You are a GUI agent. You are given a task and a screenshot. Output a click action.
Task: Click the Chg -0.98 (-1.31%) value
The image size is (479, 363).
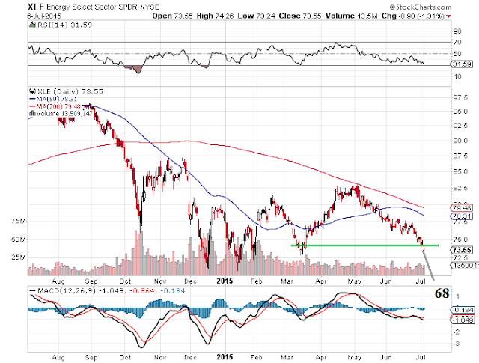[412, 16]
